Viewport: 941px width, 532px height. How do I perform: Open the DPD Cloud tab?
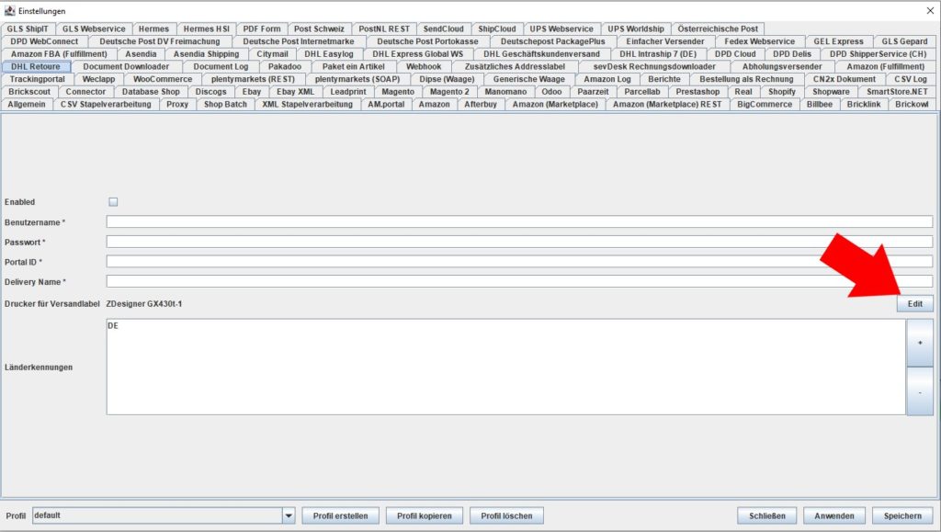point(735,54)
